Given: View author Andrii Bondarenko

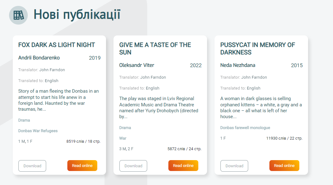Looking at the screenshot, I should [x=39, y=58].
